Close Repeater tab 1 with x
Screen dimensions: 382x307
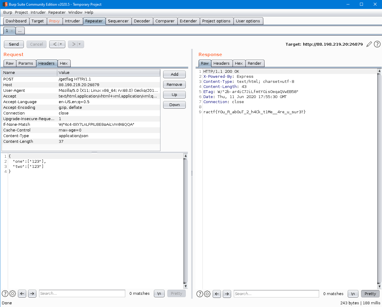tap(12, 31)
